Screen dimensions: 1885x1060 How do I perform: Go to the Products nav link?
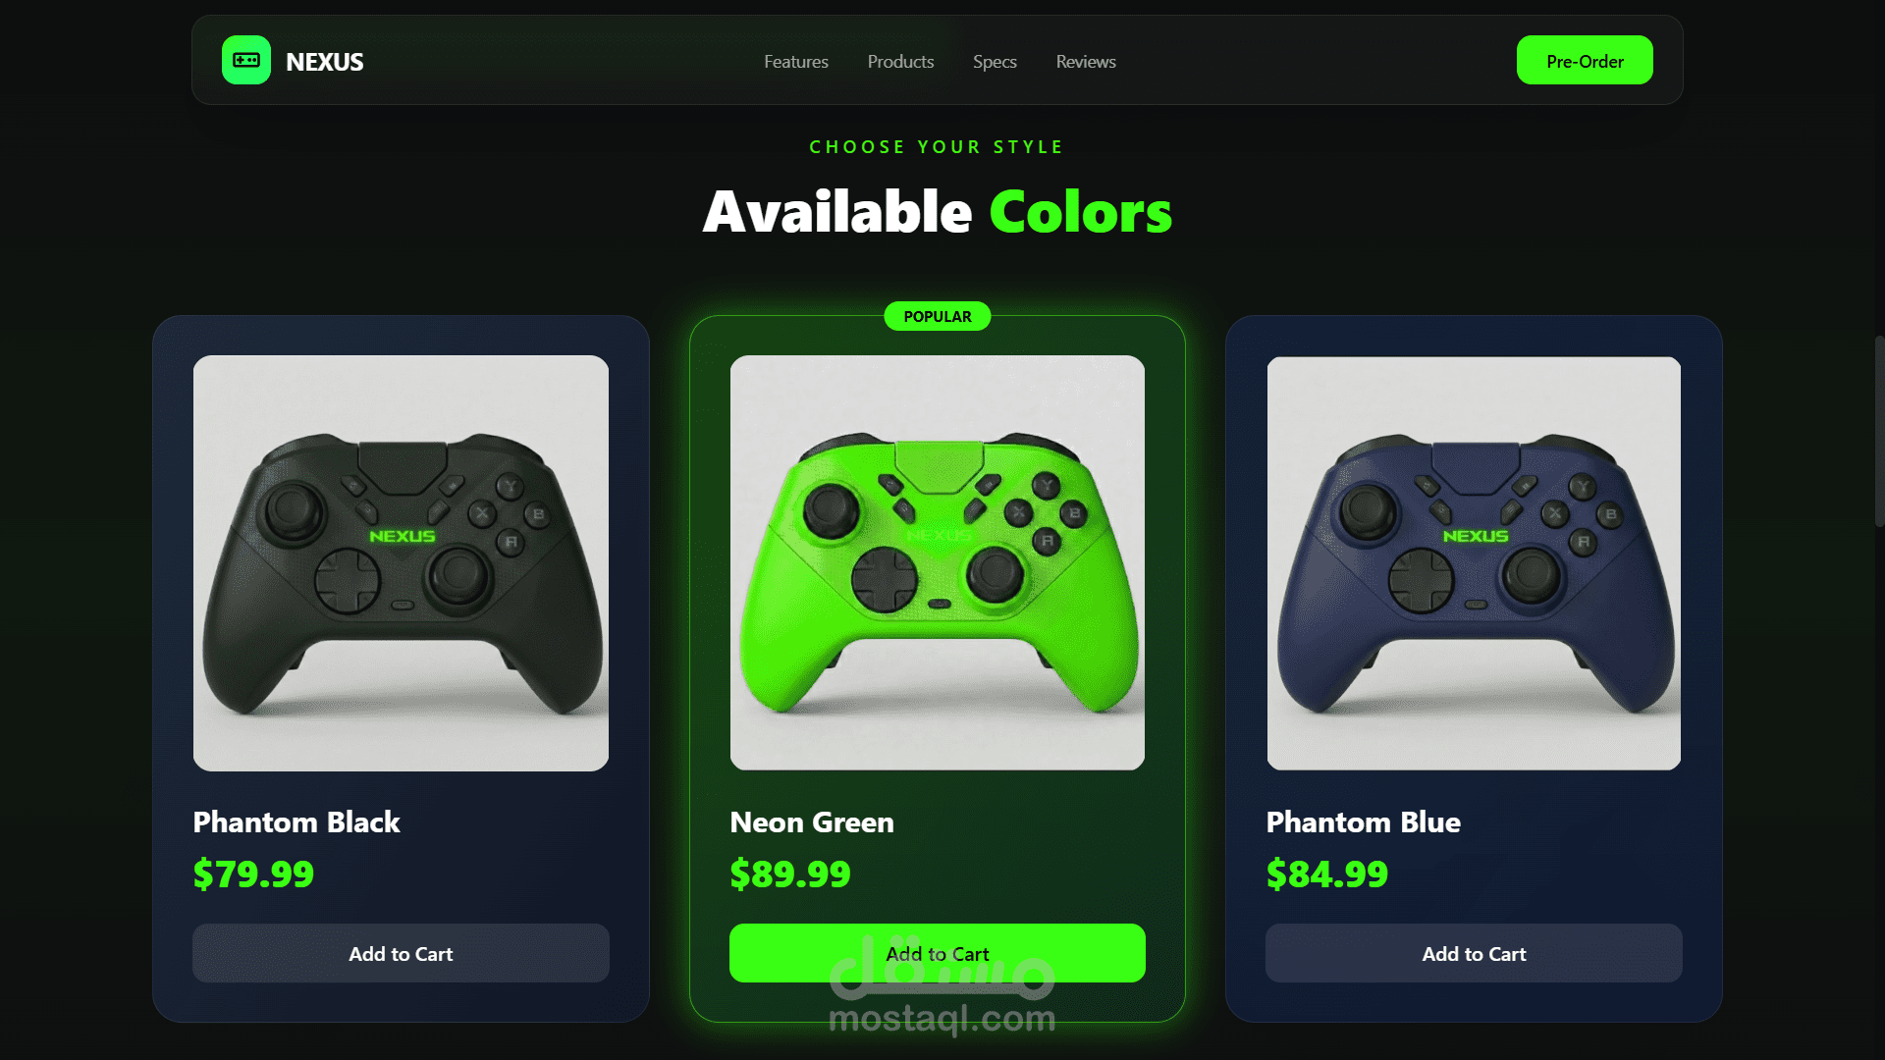tap(900, 62)
